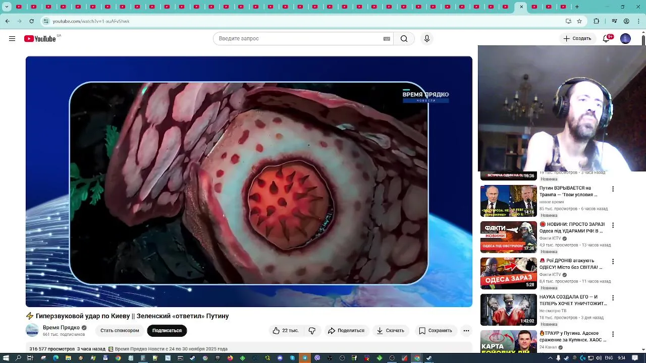Like the video with thumbs up
Viewport: 646px width, 363px height.
click(x=285, y=331)
